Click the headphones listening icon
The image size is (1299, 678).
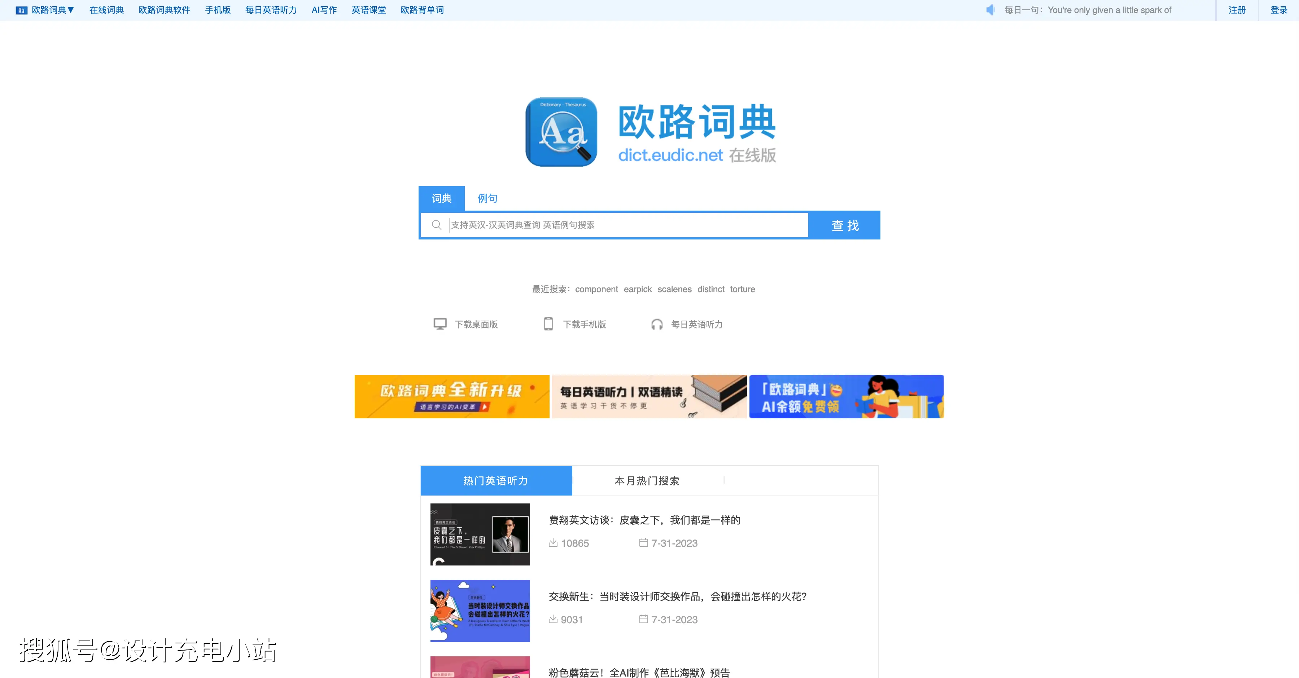click(x=657, y=324)
